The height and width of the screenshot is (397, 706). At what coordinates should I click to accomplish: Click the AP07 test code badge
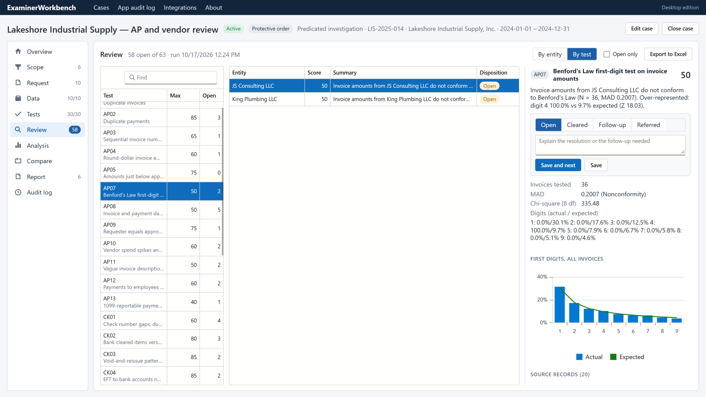pyautogui.click(x=540, y=74)
